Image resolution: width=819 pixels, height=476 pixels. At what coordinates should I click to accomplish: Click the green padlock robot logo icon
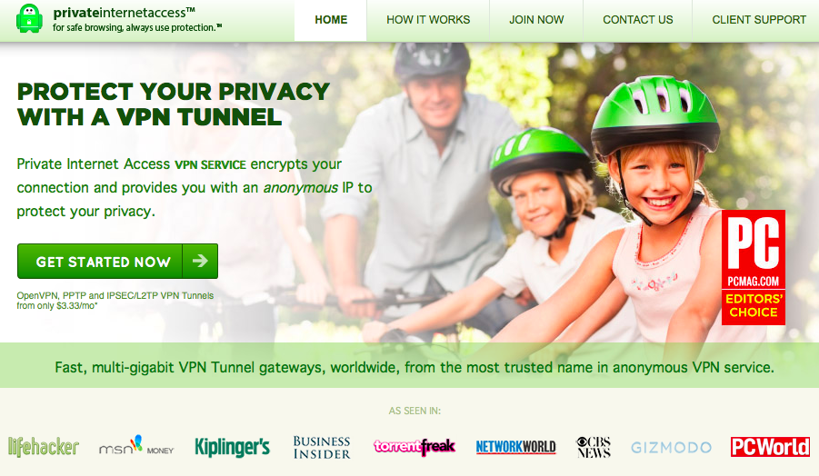click(x=29, y=19)
